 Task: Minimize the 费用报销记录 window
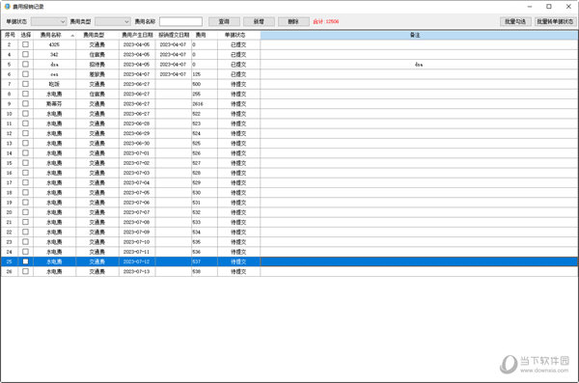point(530,7)
